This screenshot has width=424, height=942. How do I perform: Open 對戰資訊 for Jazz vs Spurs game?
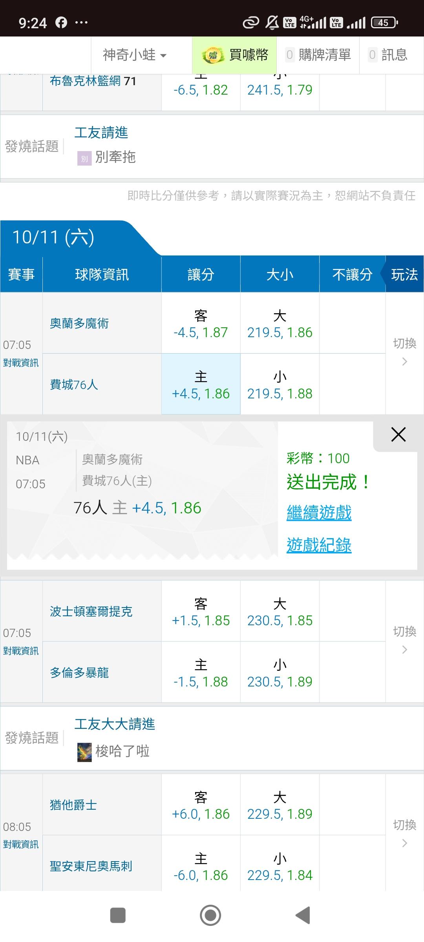pos(21,844)
